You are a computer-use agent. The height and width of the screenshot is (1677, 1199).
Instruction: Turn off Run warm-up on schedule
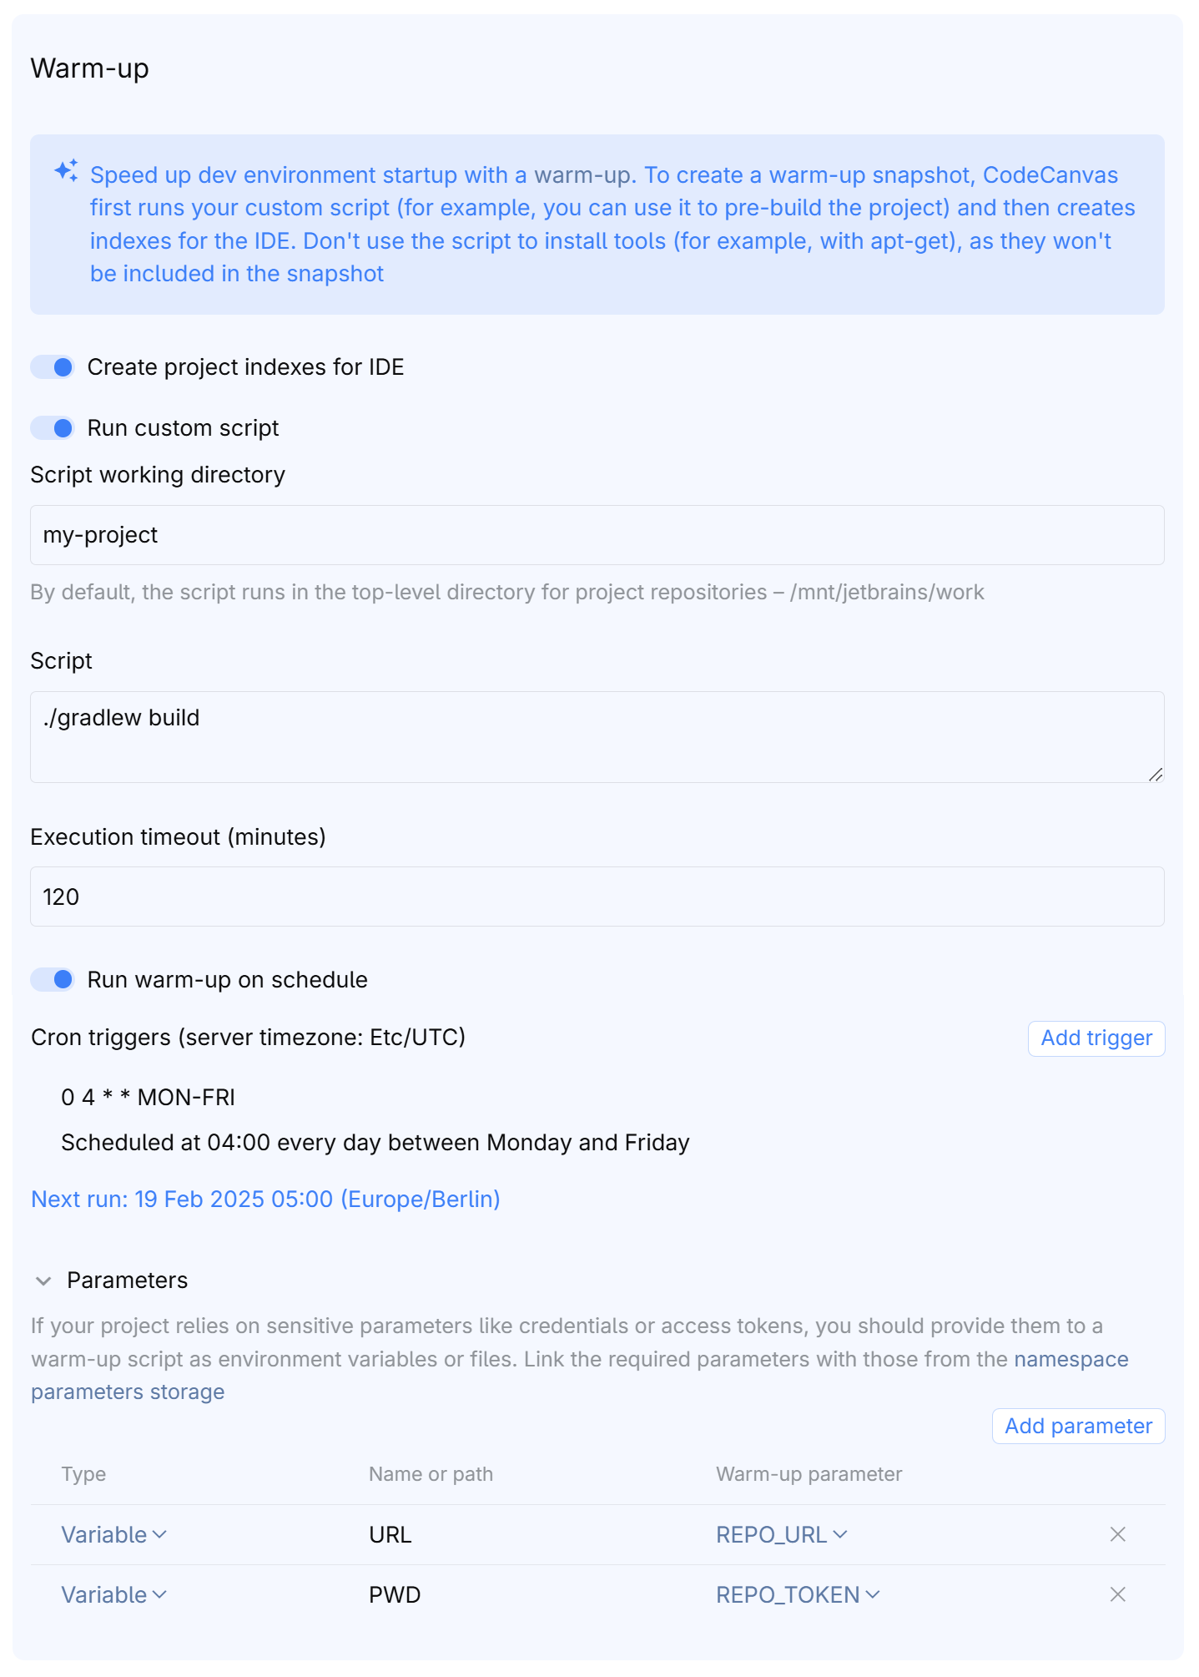pos(53,979)
